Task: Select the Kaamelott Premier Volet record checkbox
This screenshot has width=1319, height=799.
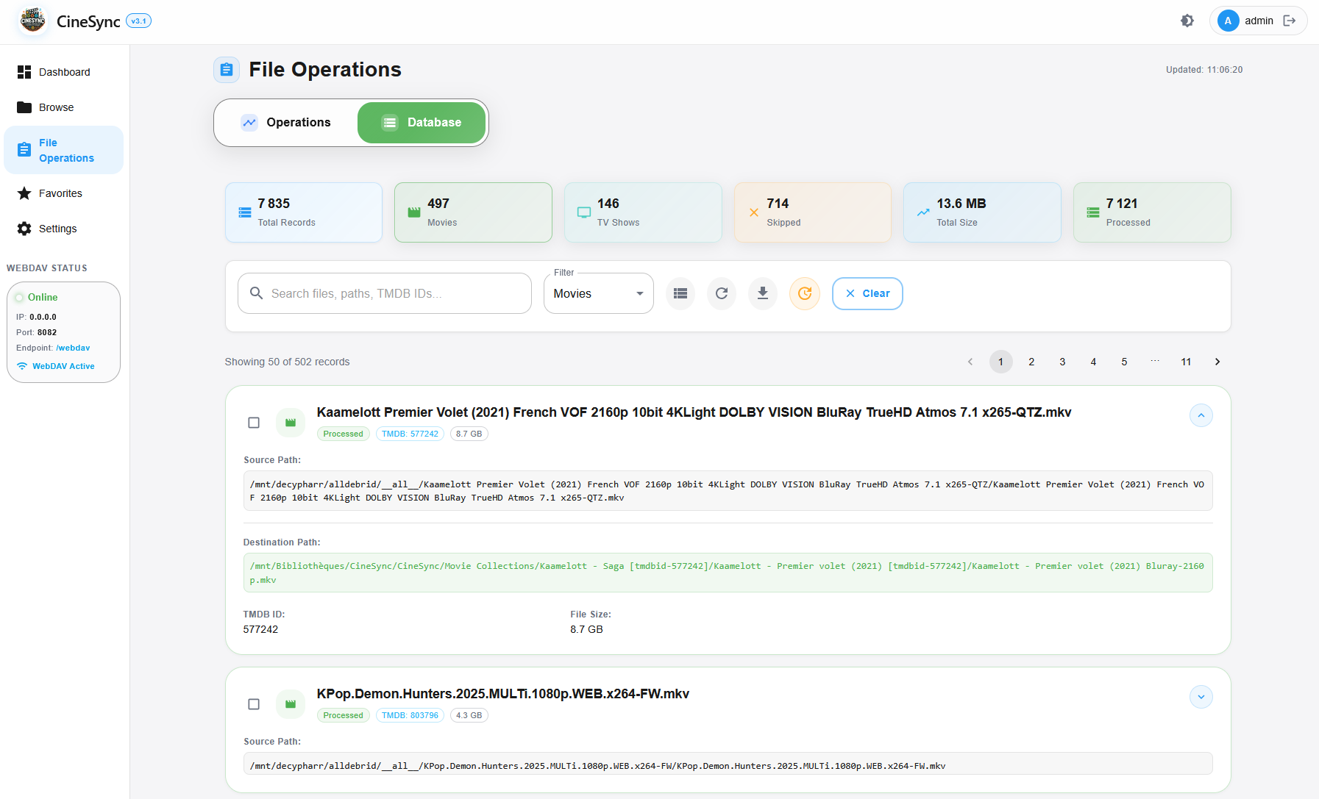Action: 254,423
